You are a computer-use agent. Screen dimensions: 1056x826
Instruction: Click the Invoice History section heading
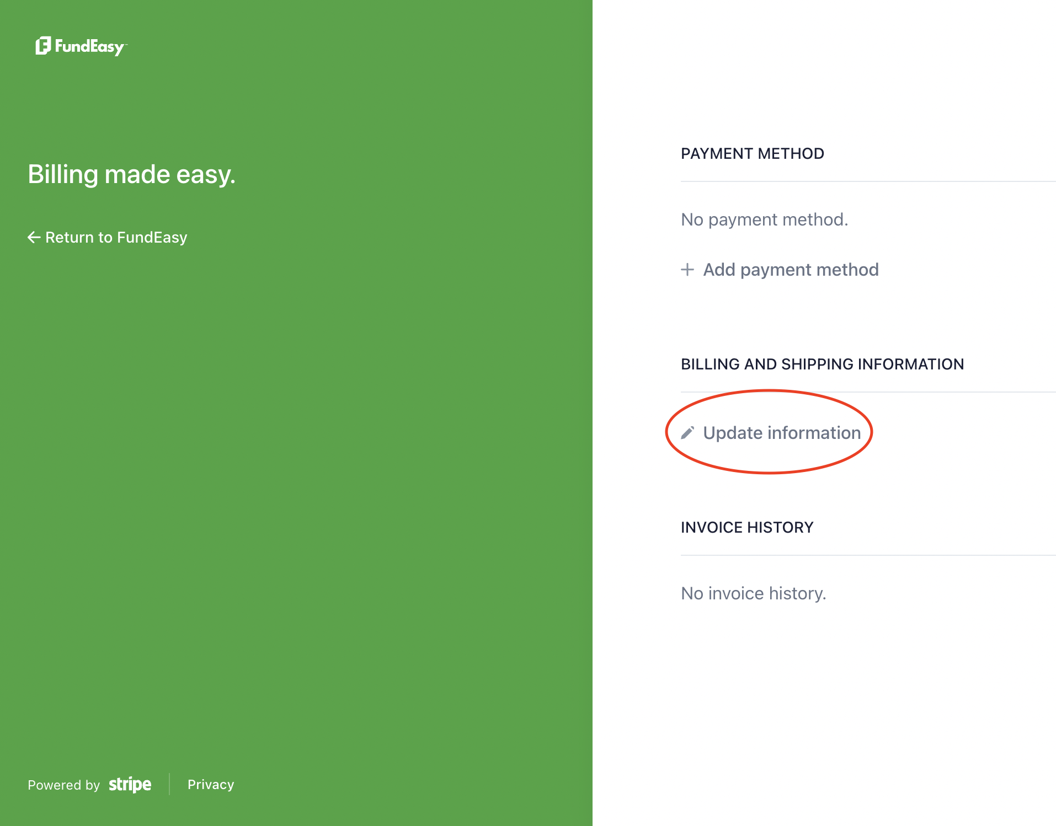pos(747,528)
